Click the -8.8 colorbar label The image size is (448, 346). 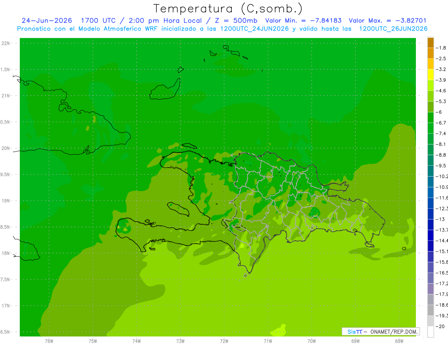[x=441, y=155]
